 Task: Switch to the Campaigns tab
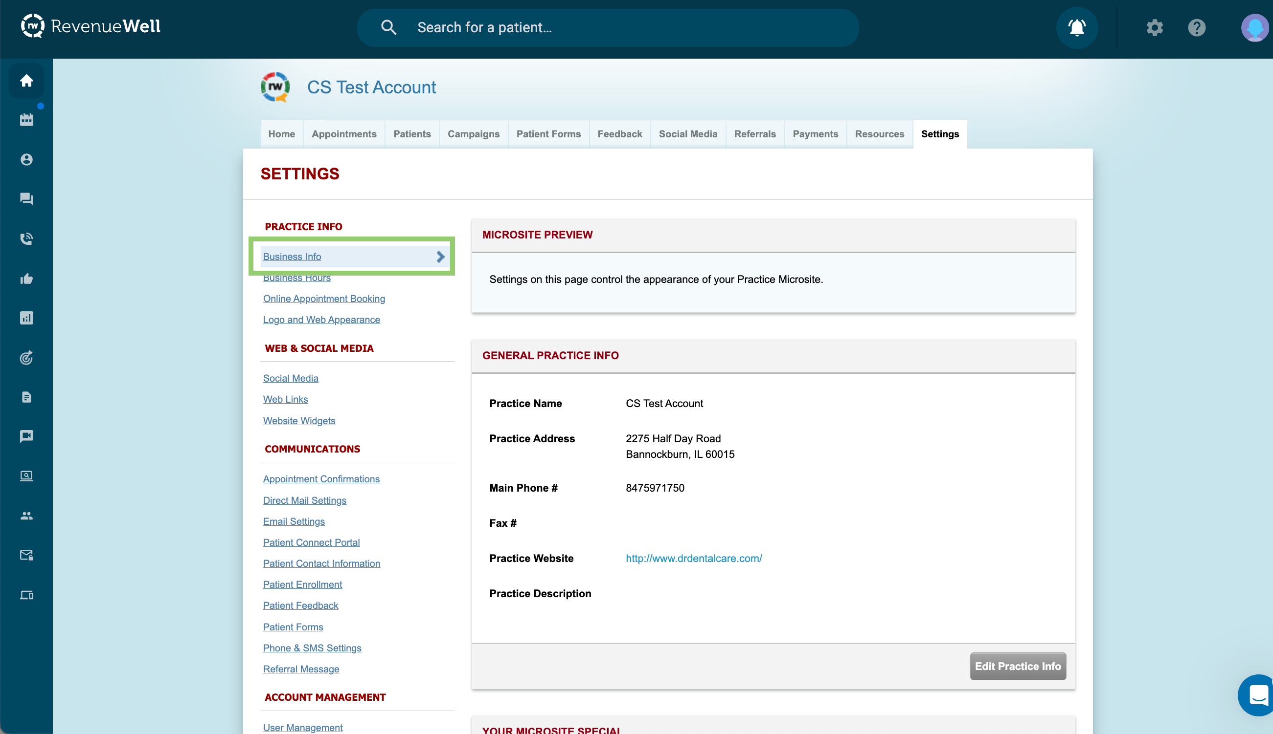(x=473, y=134)
